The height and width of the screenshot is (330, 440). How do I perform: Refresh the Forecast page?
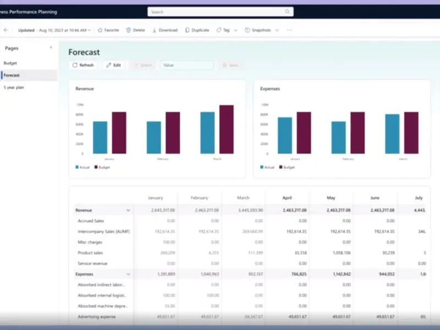click(x=83, y=65)
